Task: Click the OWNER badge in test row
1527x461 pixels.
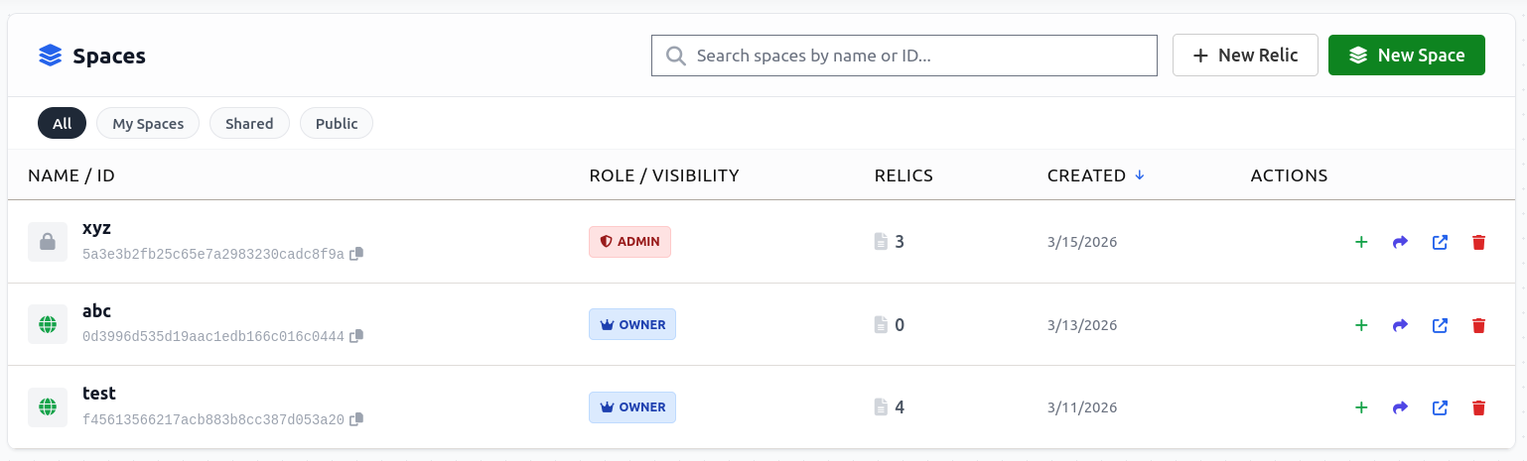Action: click(632, 406)
